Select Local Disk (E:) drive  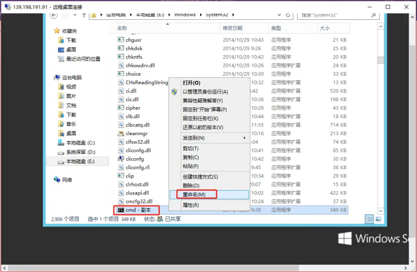click(77, 162)
